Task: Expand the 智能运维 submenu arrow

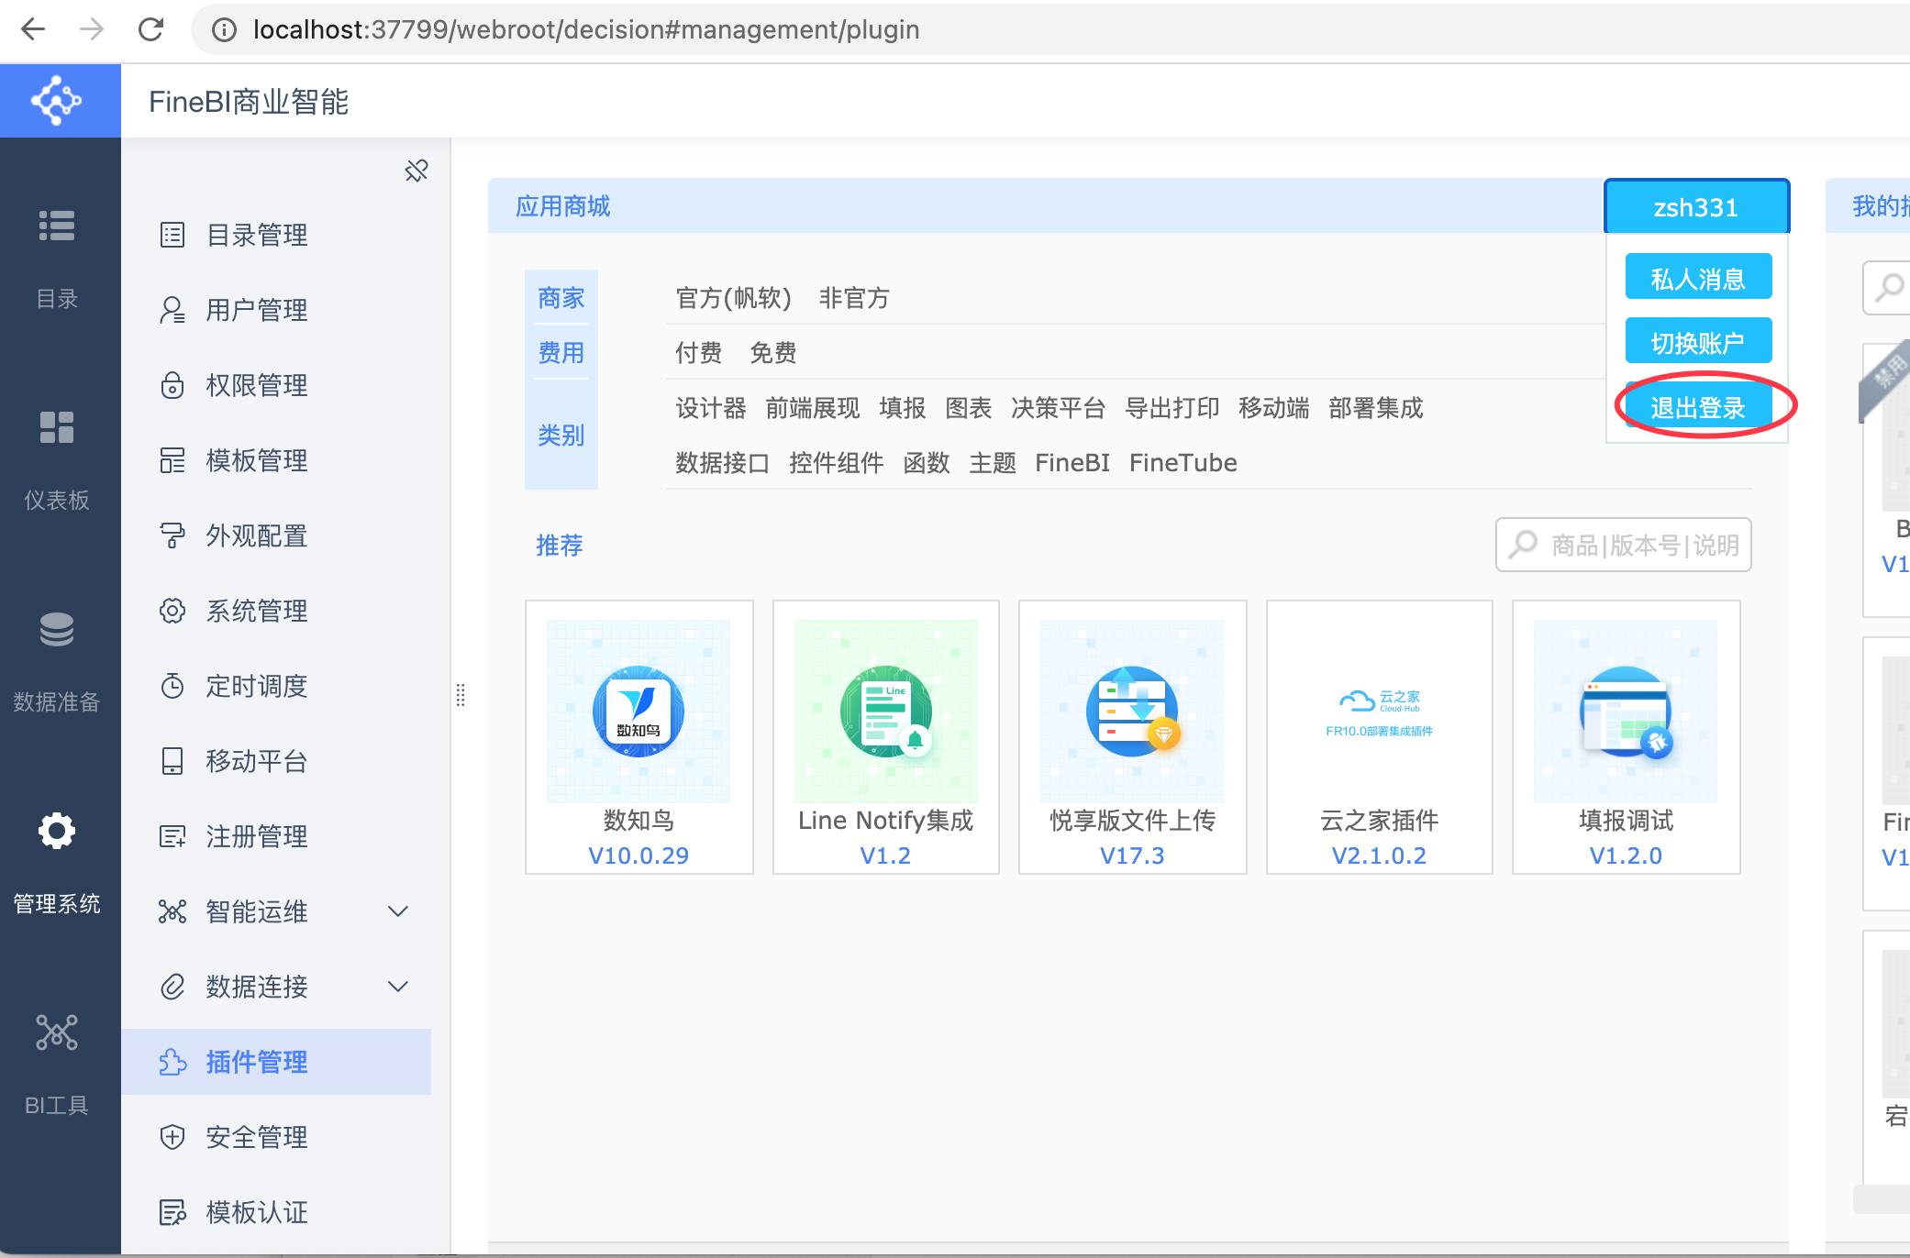Action: click(398, 911)
